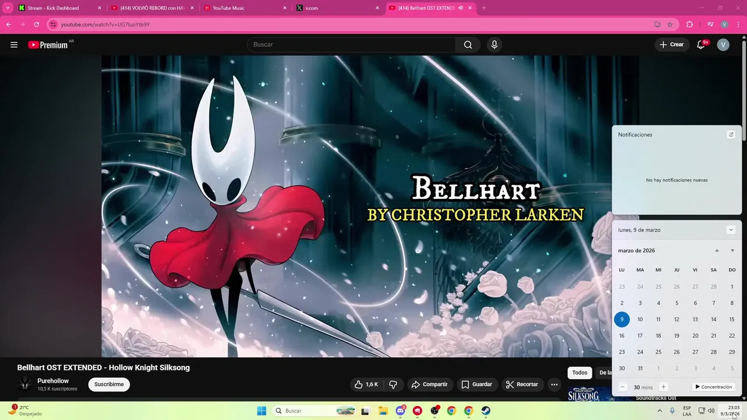Bookmark this page with the star icon
The image size is (747, 420).
(x=670, y=24)
